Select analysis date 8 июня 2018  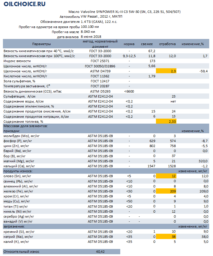click(x=91, y=37)
